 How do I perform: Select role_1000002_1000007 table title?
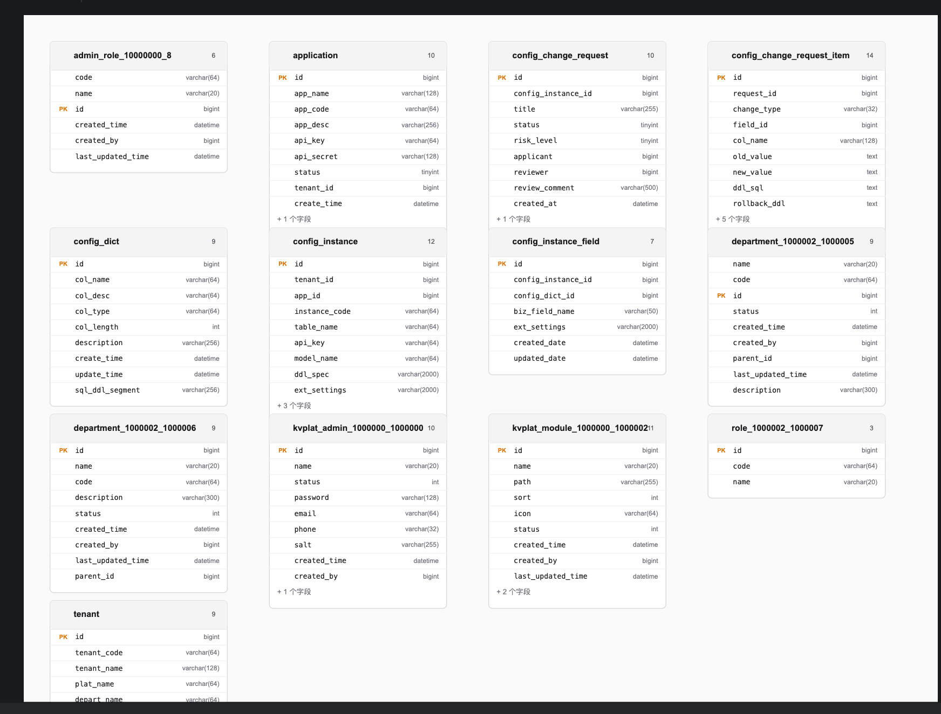(x=778, y=428)
